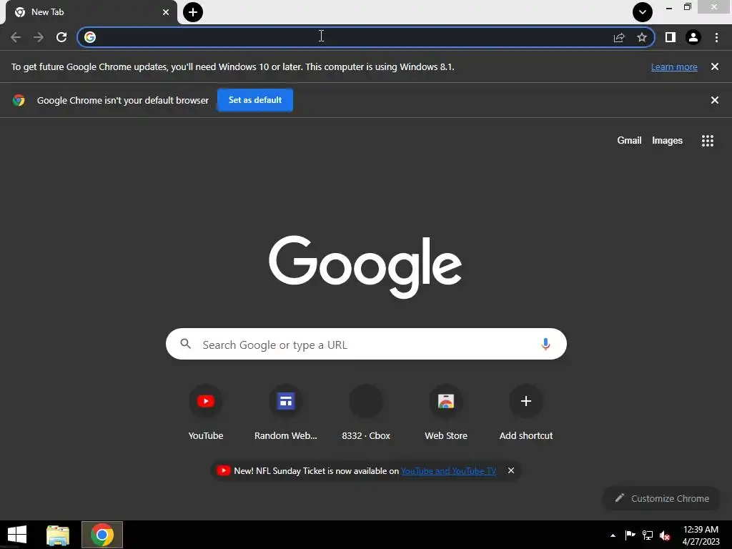Open the profile avatar menu

pos(693,37)
